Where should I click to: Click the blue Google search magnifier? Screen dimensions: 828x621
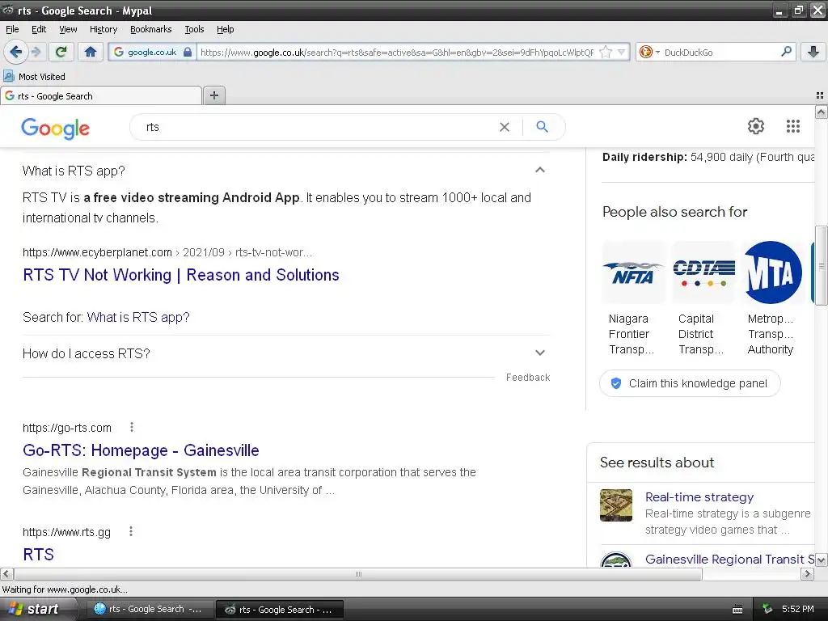point(542,127)
